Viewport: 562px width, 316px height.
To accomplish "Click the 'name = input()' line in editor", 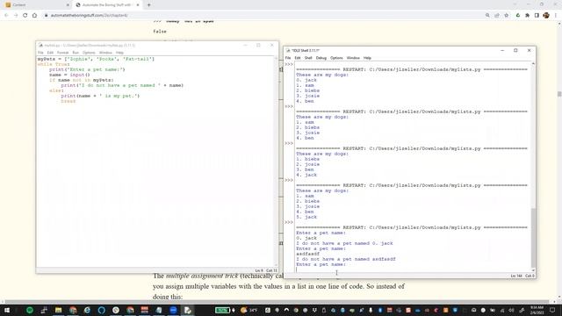I will 69,75.
